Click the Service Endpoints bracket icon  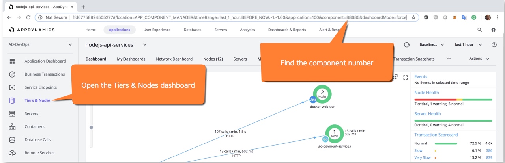click(x=12, y=87)
